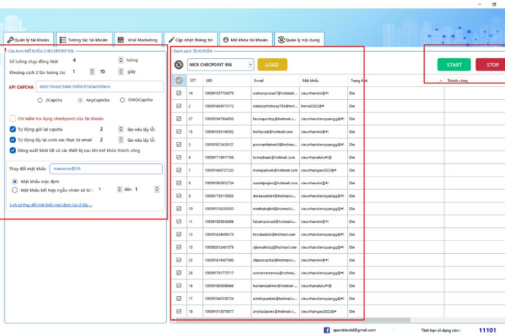This screenshot has height=336, width=505.
Task: Click the list icon on Tương tác tài khoản
Action: coord(63,40)
